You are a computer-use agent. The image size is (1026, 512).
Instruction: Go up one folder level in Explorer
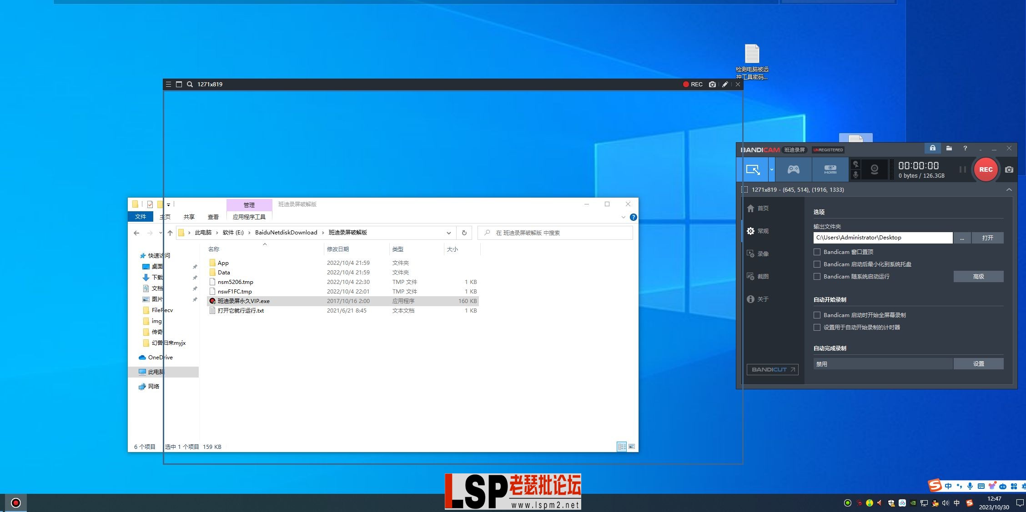point(170,233)
